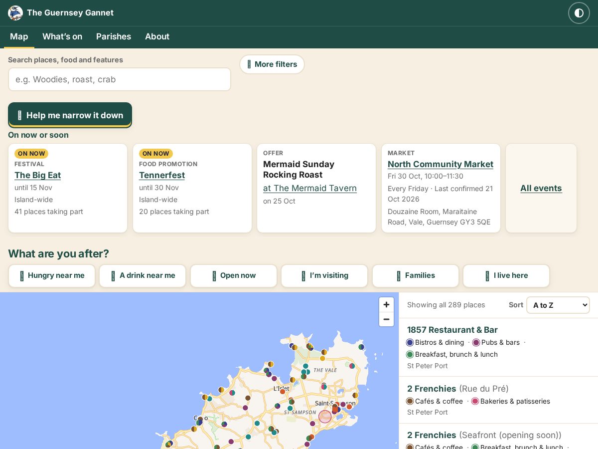Image resolution: width=598 pixels, height=449 pixels.
Task: Click the '41 places taking part' text
Action: tap(49, 212)
